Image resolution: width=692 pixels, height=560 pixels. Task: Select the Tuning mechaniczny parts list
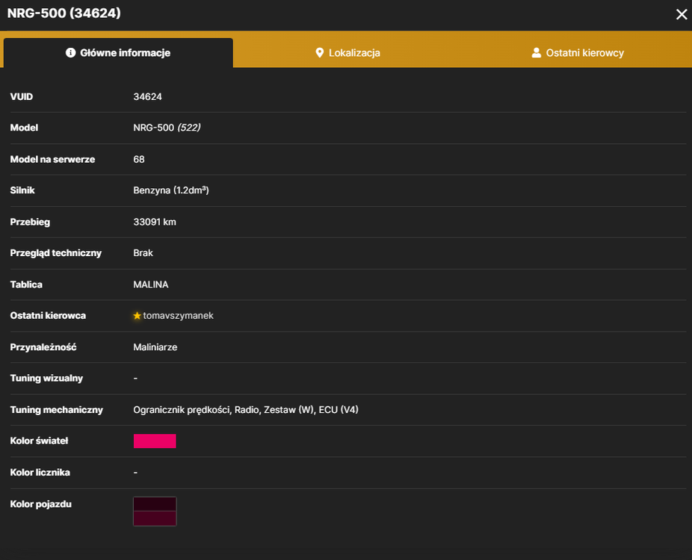[246, 410]
